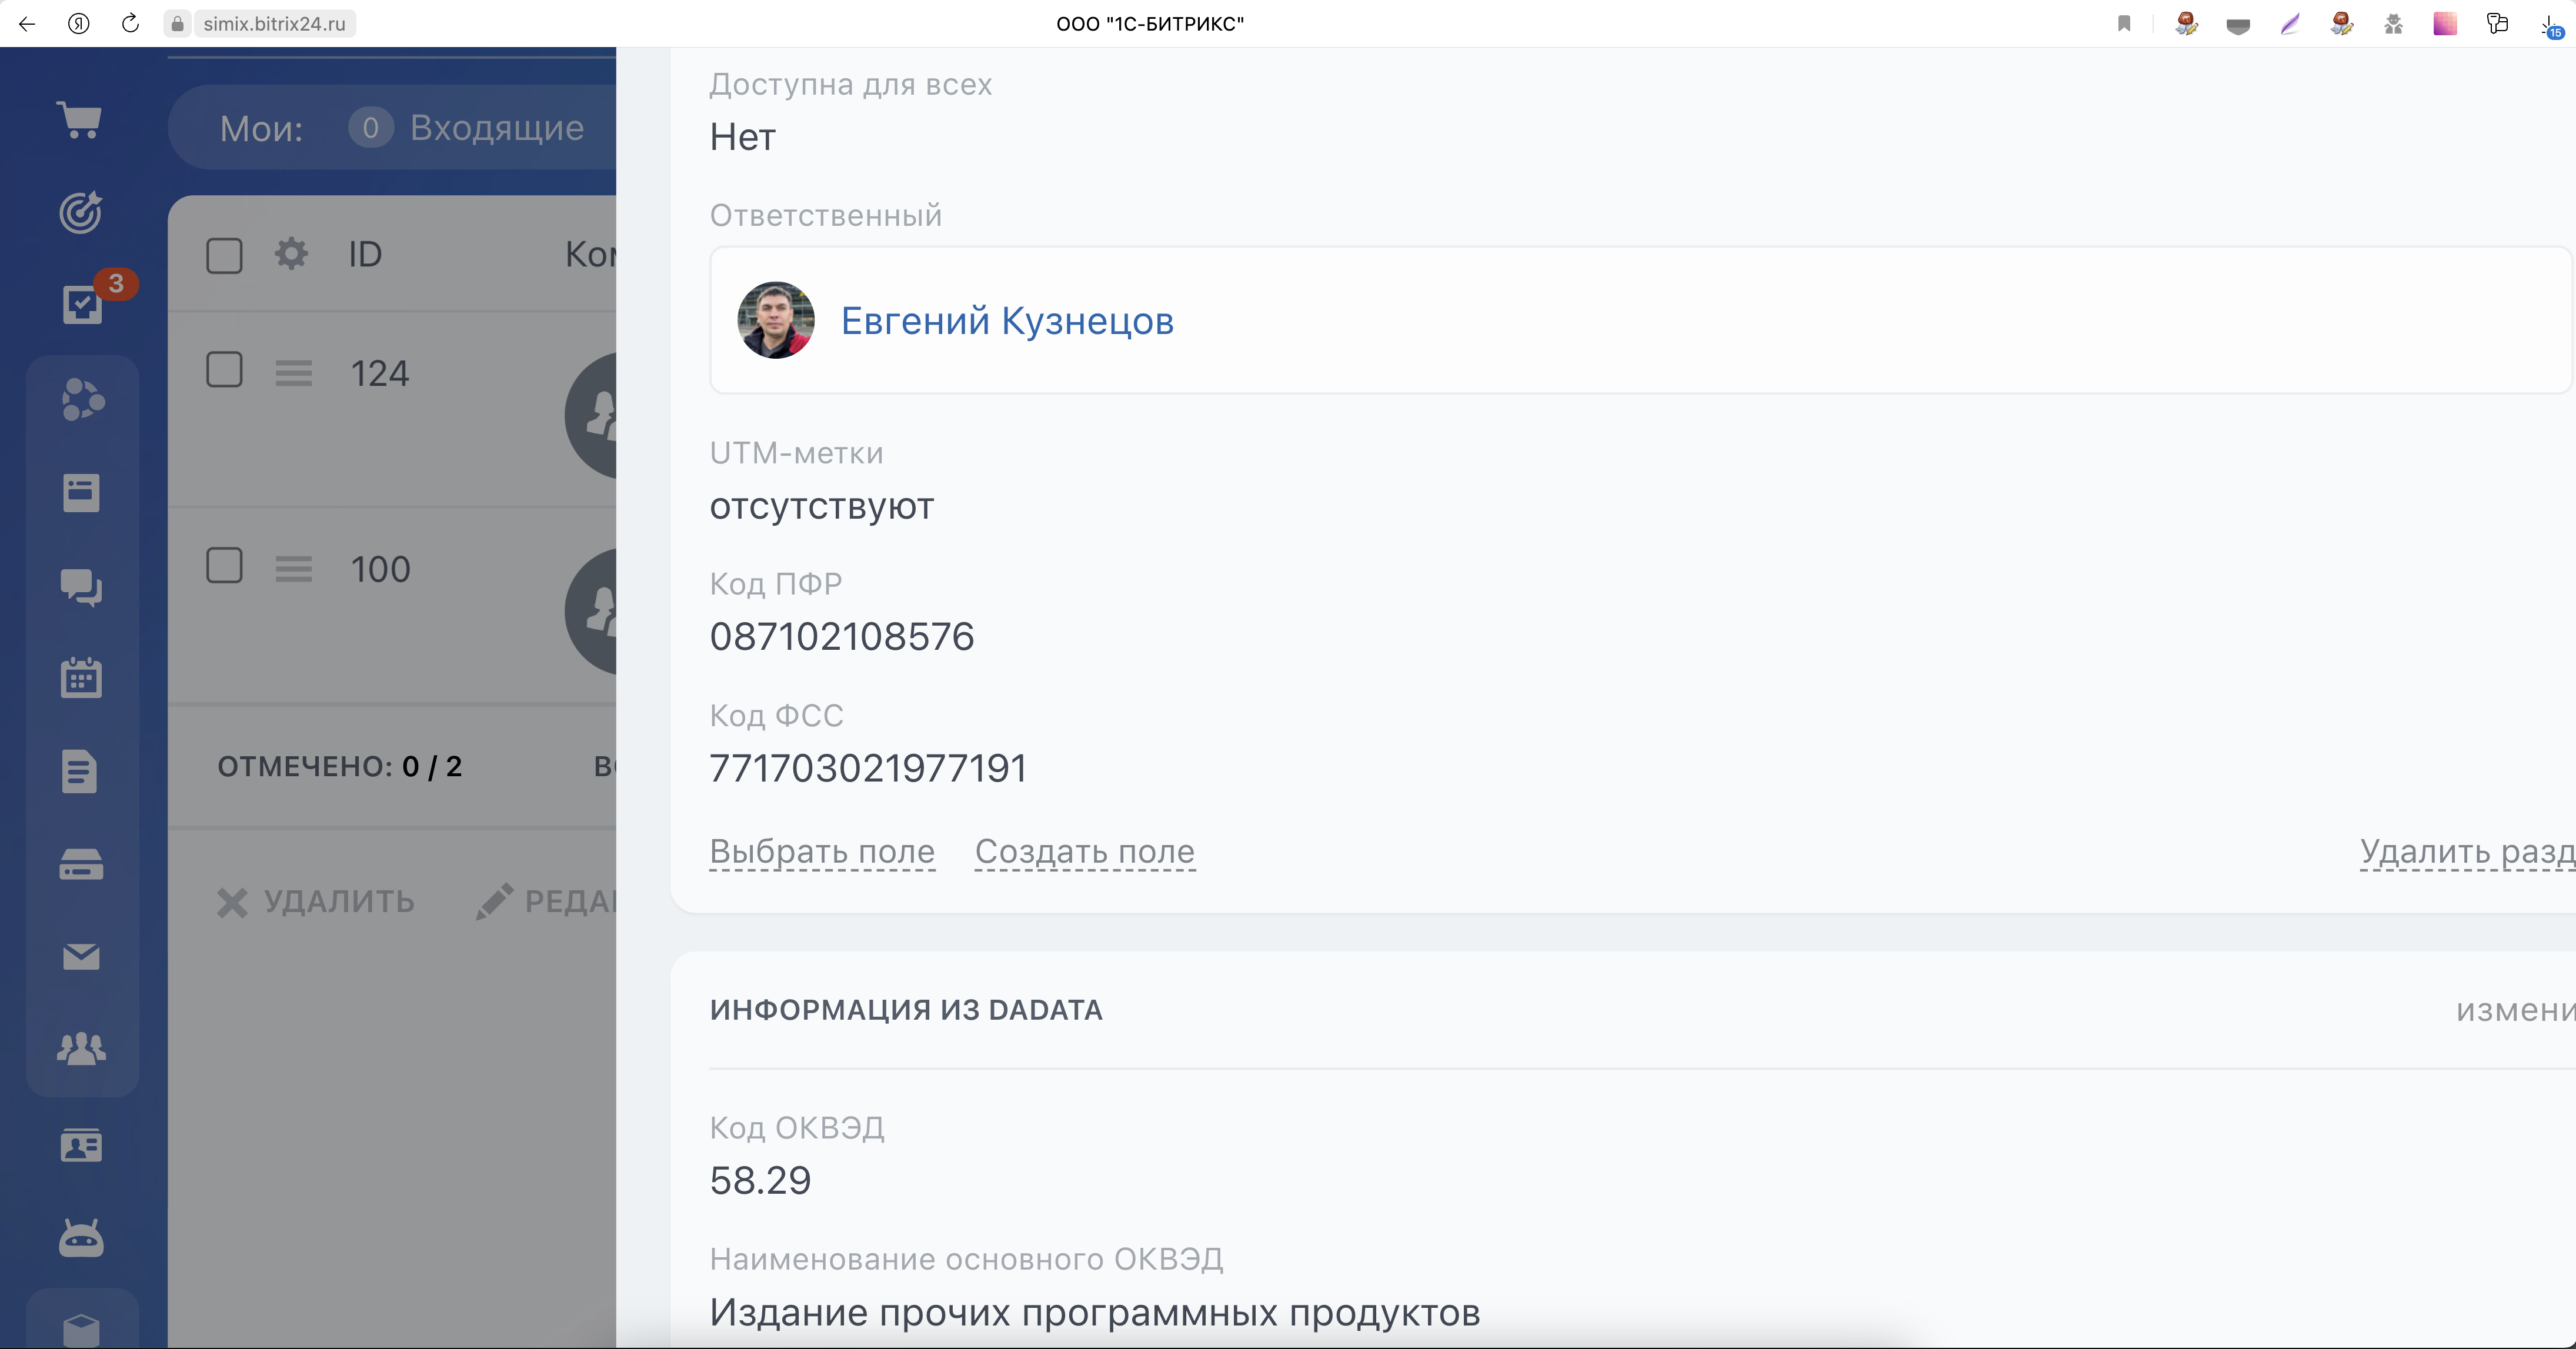The width and height of the screenshot is (2576, 1349).
Task: Open the documents sidebar icon
Action: tap(80, 771)
